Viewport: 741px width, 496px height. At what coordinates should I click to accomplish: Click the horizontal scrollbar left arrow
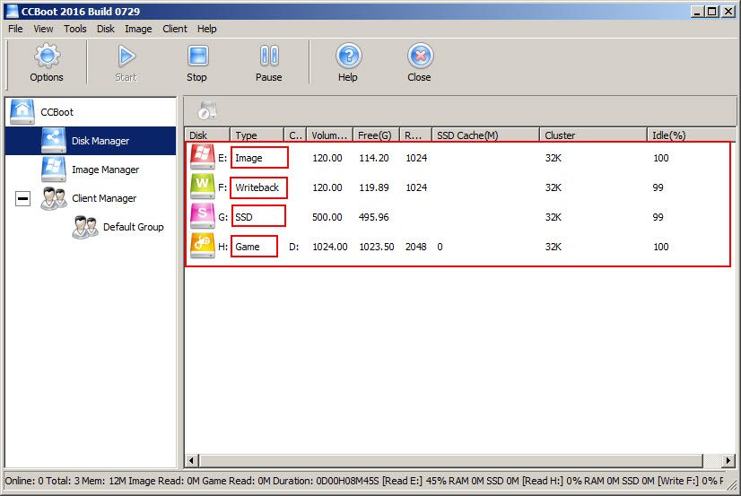point(191,460)
